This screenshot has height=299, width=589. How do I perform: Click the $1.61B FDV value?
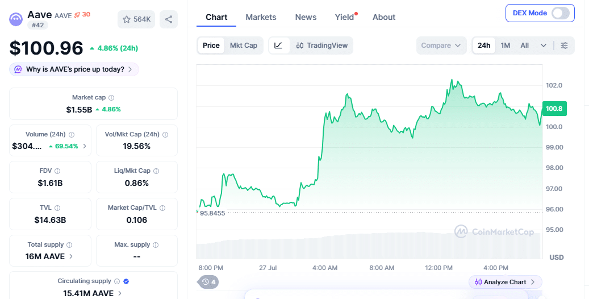(50, 183)
